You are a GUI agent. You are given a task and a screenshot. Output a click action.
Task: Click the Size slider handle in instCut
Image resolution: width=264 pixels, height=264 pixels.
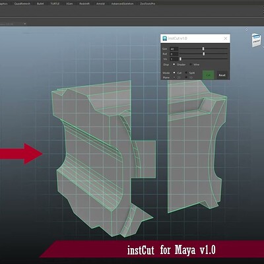(x=203, y=49)
